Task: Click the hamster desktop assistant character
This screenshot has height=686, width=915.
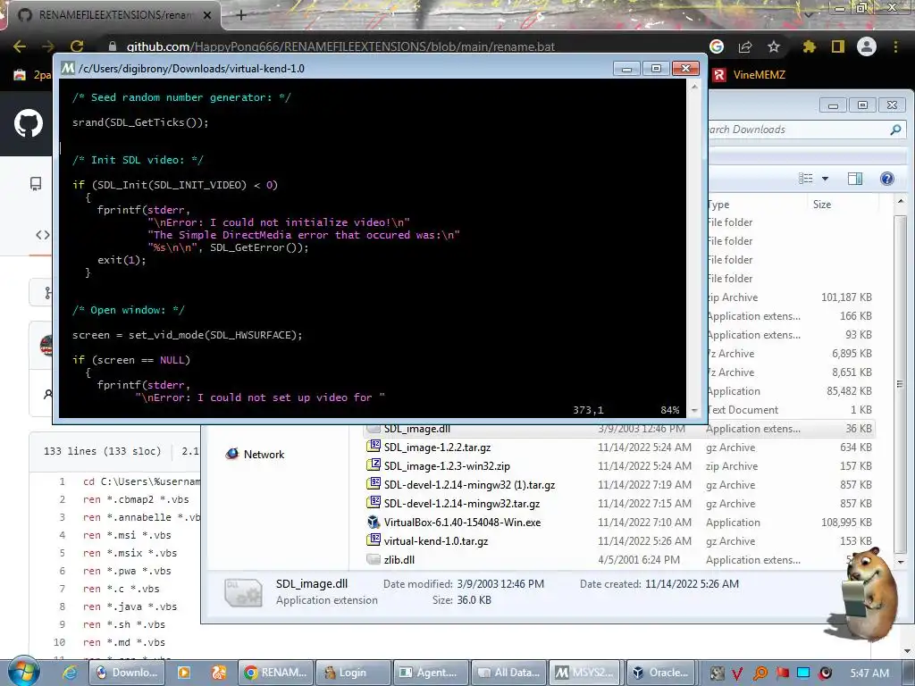Action: [869, 594]
